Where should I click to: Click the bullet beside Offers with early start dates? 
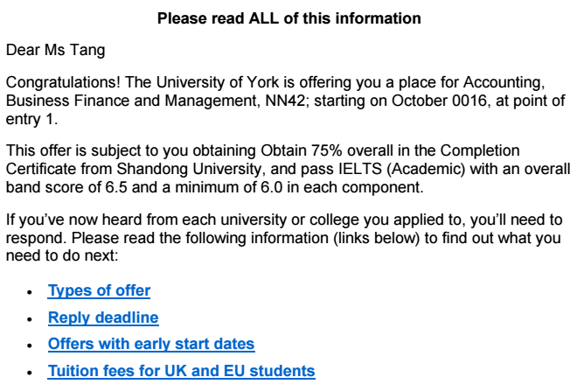(30, 345)
